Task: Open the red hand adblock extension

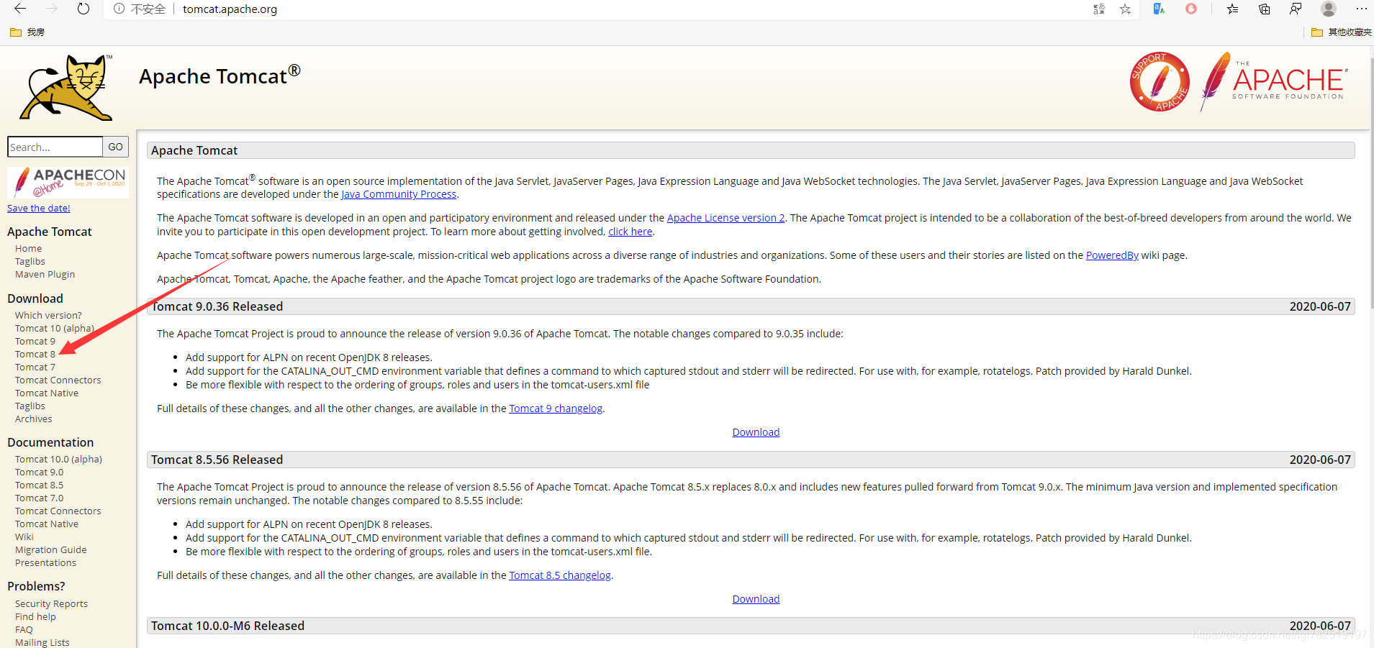Action: click(1191, 9)
